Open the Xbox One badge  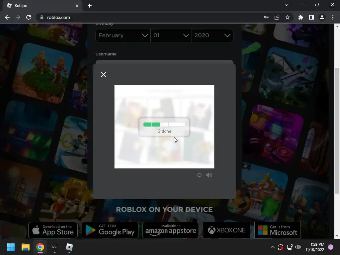[226, 230]
